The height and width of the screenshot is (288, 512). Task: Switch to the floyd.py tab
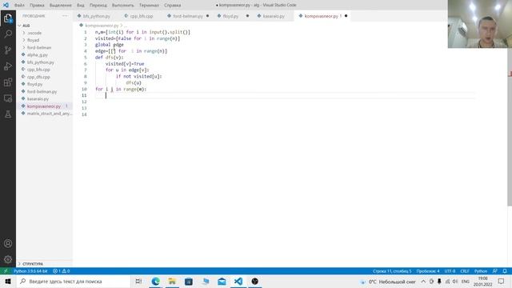point(230,16)
